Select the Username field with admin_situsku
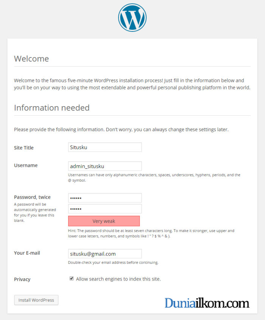Image resolution: width=265 pixels, height=320 pixels. 105,166
